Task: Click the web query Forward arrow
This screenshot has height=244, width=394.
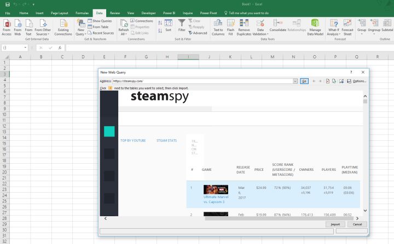Action: 320,81
